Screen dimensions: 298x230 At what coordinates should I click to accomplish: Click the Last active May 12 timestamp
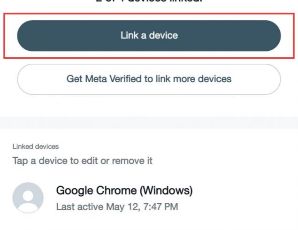point(117,207)
